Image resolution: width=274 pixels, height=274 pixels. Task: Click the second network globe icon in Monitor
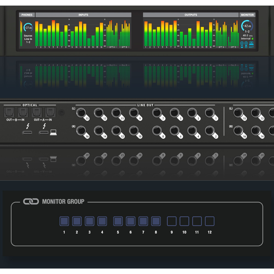pyautogui.click(x=246, y=43)
